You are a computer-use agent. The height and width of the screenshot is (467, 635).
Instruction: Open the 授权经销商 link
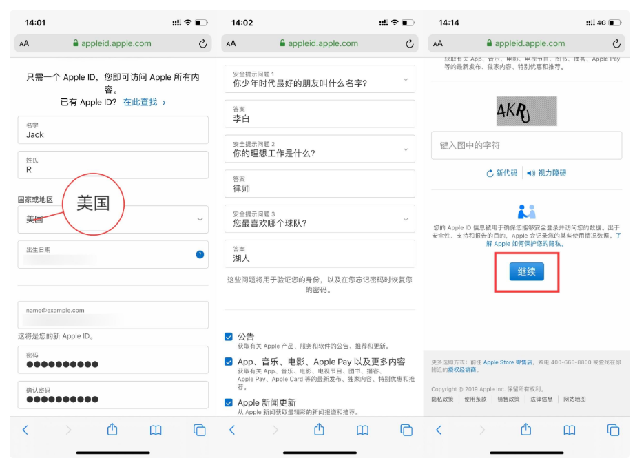(461, 370)
